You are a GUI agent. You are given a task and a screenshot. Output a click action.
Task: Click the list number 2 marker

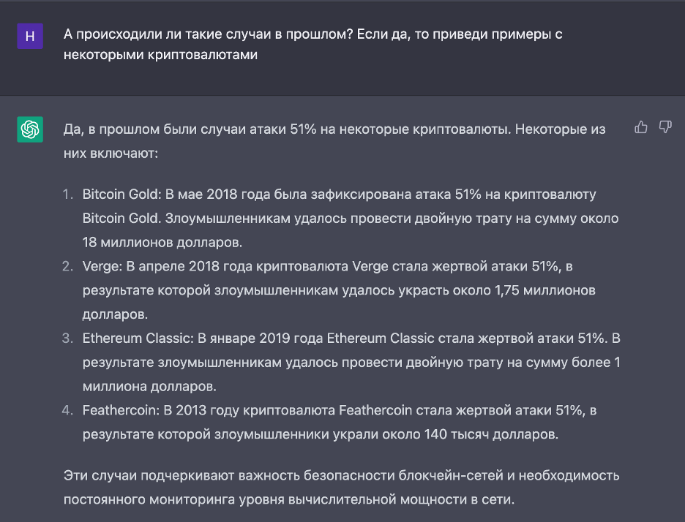(x=67, y=266)
